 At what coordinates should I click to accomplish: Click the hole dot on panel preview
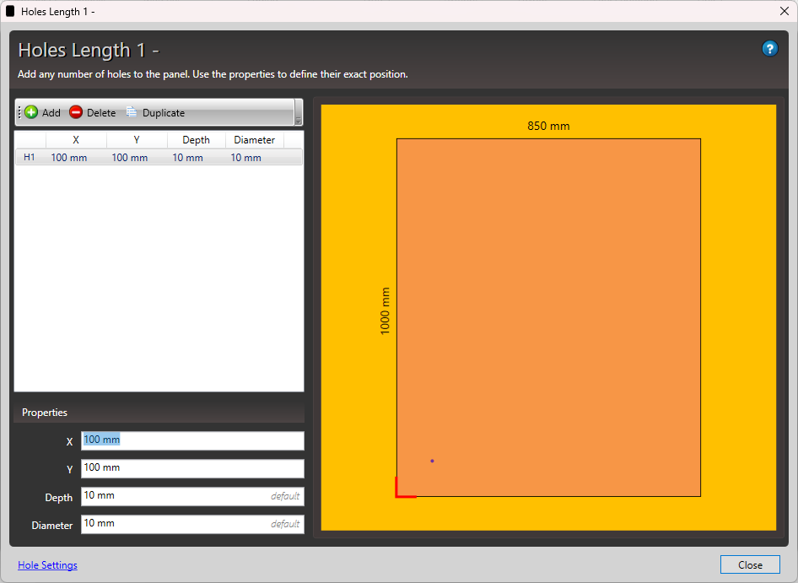click(x=432, y=461)
